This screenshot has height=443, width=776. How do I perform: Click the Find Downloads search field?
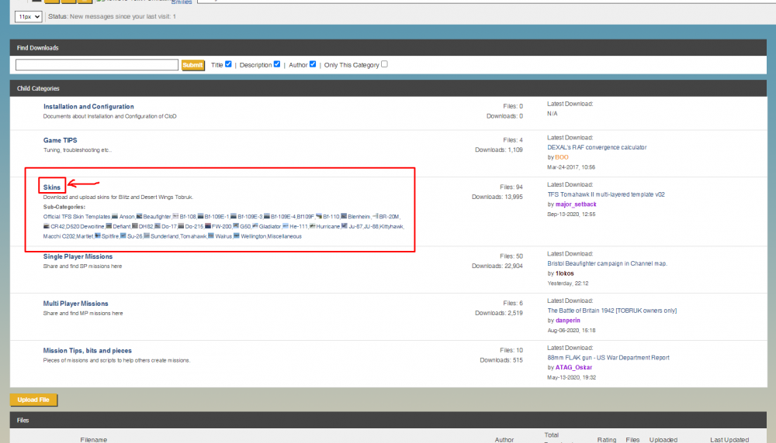click(x=97, y=65)
